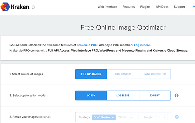Image resolution: width=195 pixels, height=123 pixels.
Task: Choose LOSSLESS optimization mode
Action: pyautogui.click(x=123, y=95)
